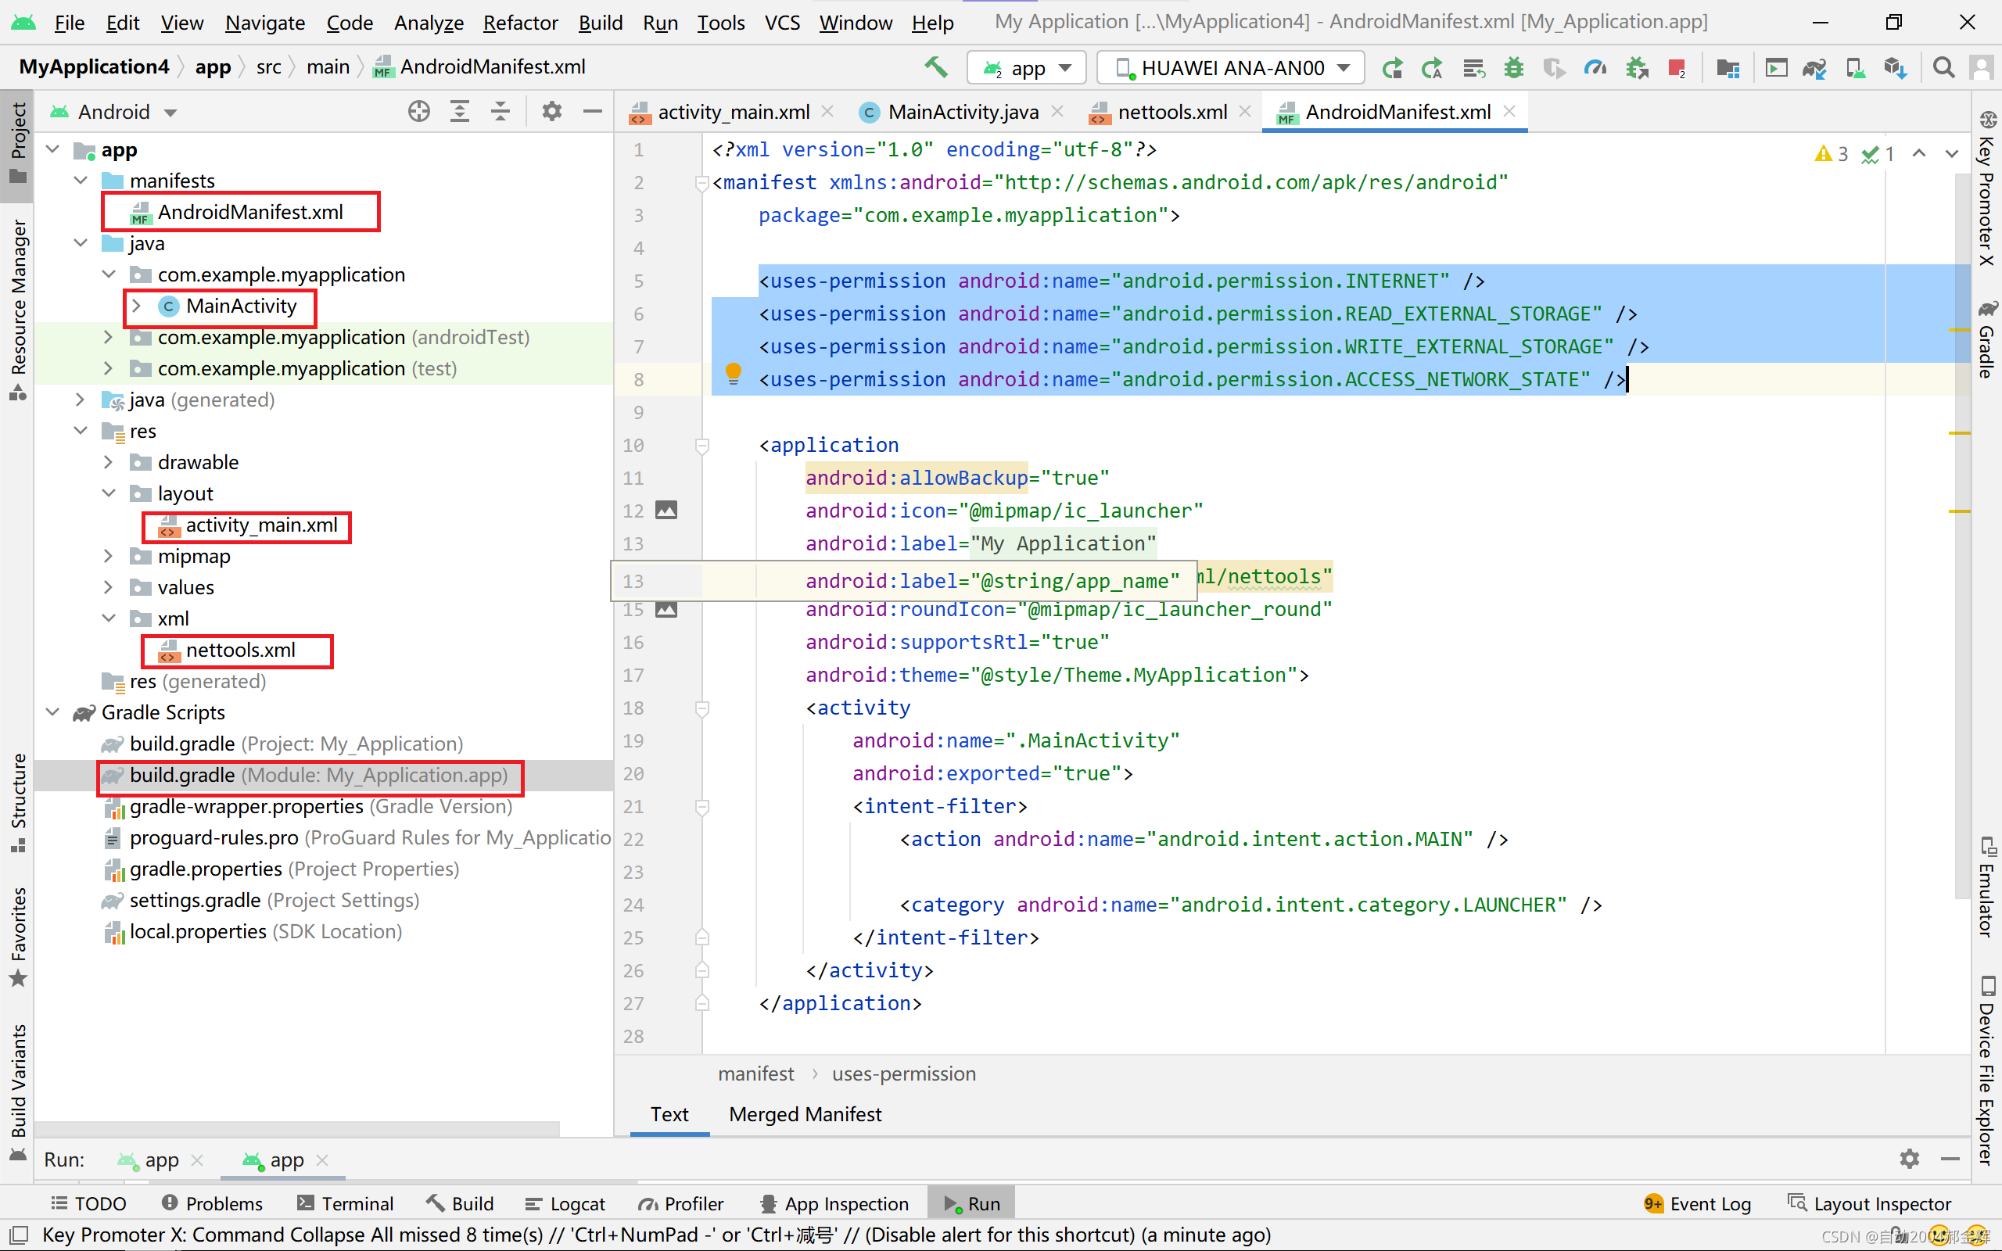
Task: Click yellow lightbulb intention icon on line 8
Action: click(733, 373)
